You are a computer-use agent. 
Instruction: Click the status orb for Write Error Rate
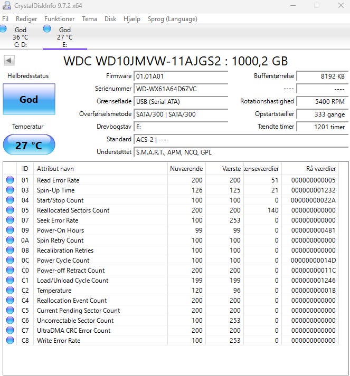coord(10,341)
